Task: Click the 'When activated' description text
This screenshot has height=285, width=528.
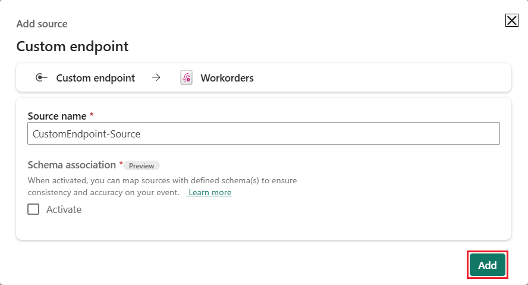Action: 162,180
